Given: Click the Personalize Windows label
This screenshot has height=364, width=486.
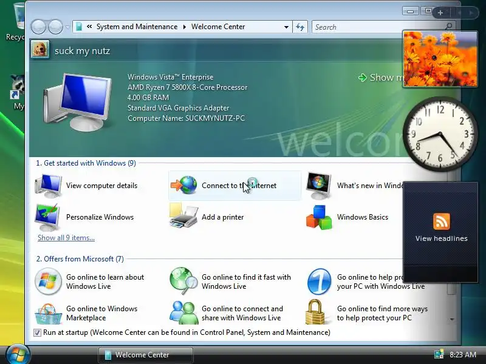Looking at the screenshot, I should (x=100, y=217).
